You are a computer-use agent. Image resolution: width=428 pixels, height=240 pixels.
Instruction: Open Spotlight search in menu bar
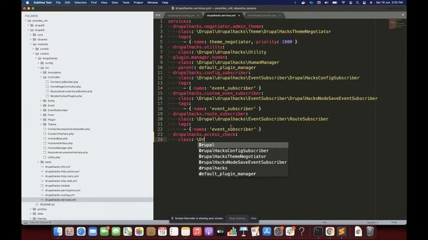click(357, 3)
